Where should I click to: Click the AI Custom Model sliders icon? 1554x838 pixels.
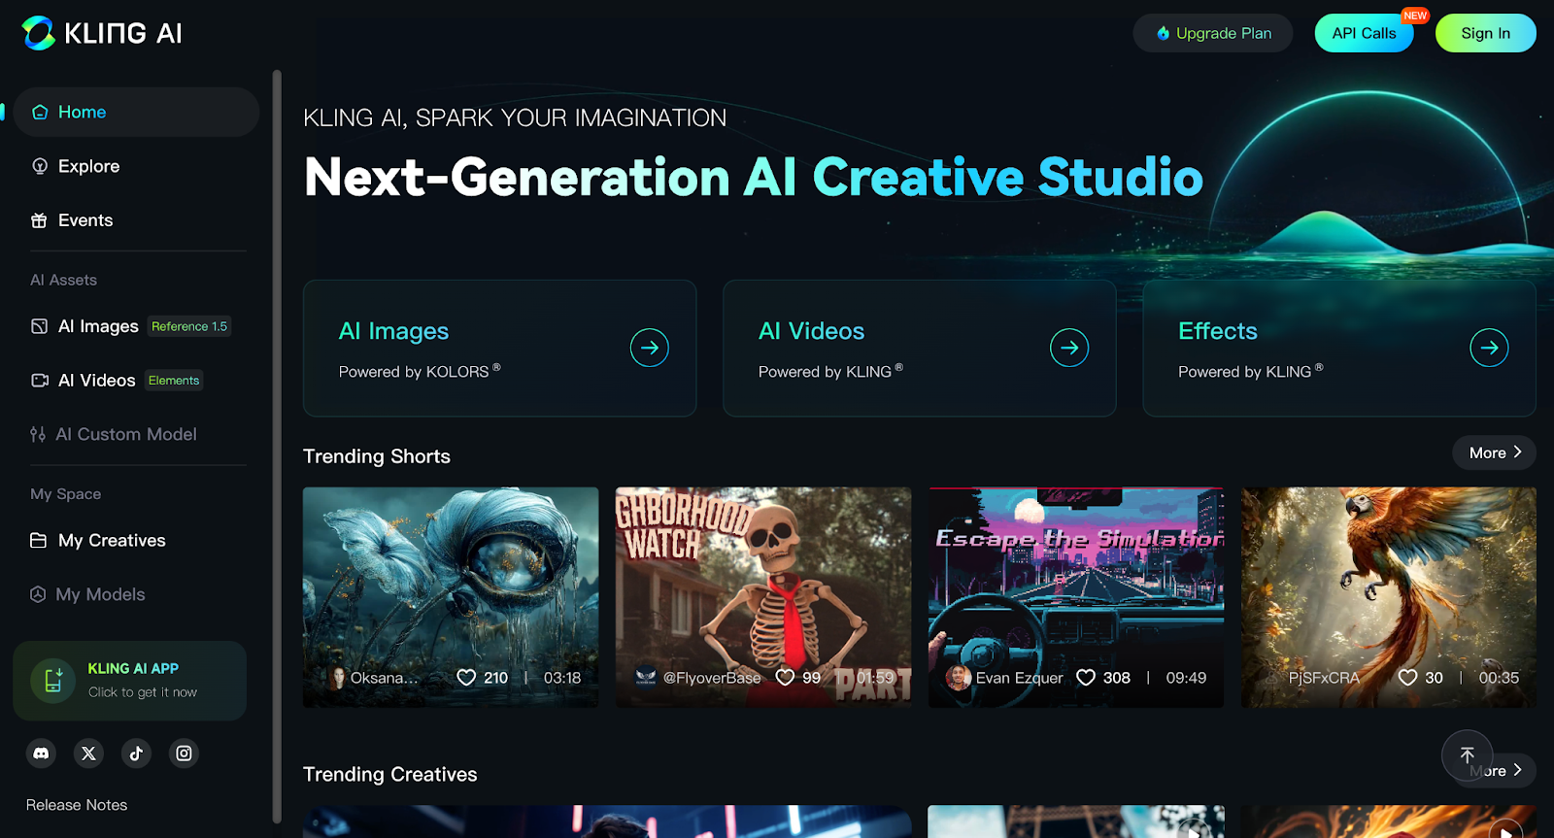point(38,434)
